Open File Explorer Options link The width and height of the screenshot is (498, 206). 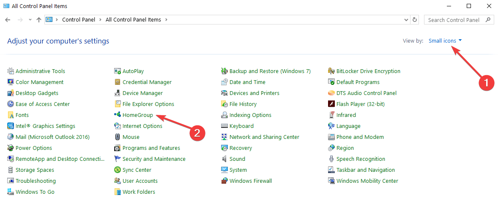coord(148,104)
